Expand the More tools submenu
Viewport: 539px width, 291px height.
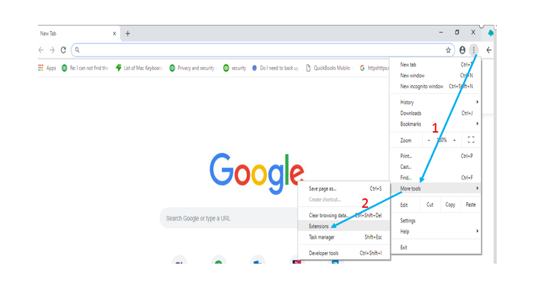(436, 188)
